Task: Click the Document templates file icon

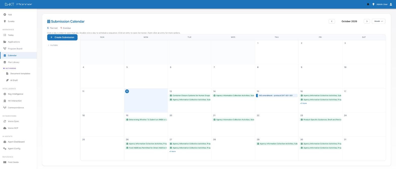Action: [7, 74]
